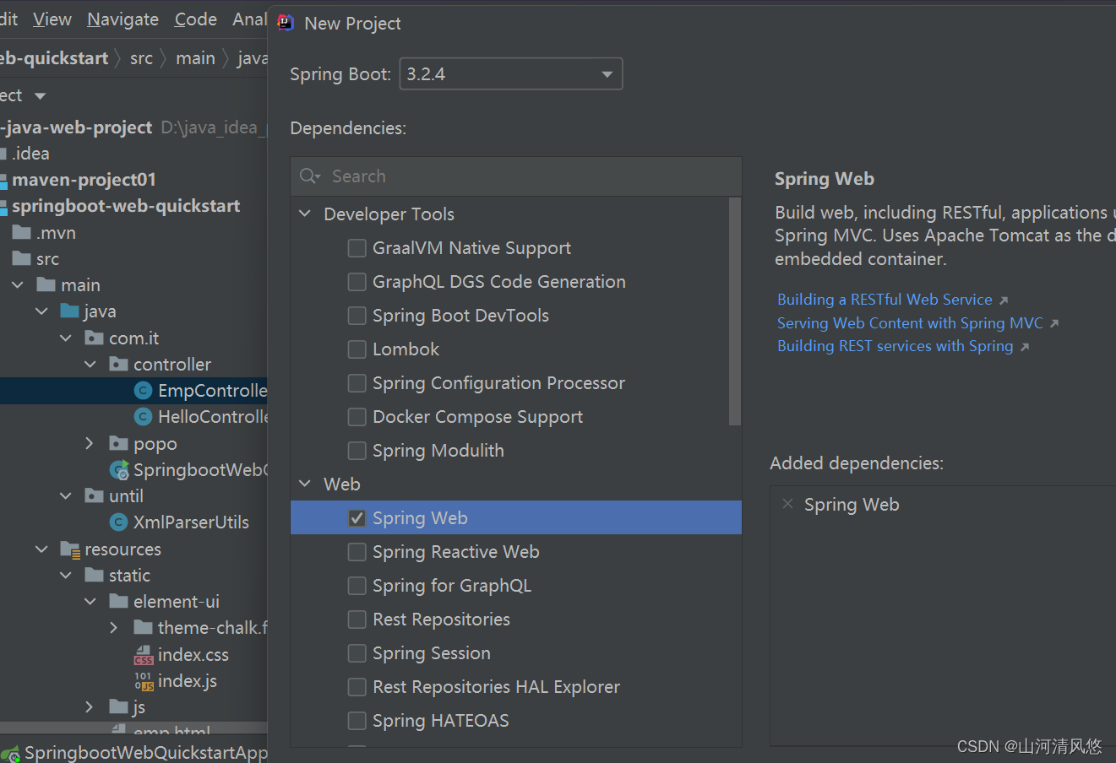Image resolution: width=1116 pixels, height=763 pixels.
Task: Uncheck the Spring Web checkbox
Action: coord(357,518)
